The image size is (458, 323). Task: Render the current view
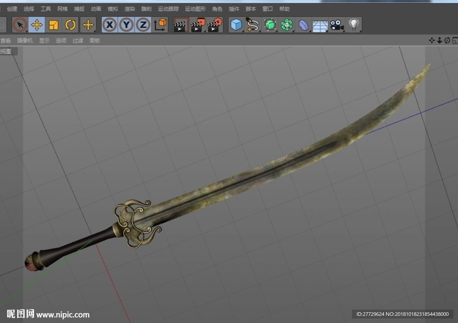pyautogui.click(x=181, y=25)
